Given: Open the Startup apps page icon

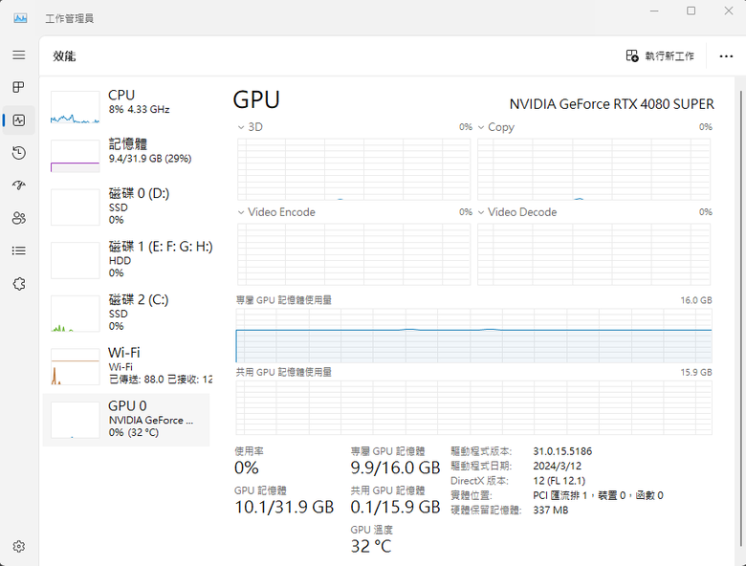Looking at the screenshot, I should 18,185.
